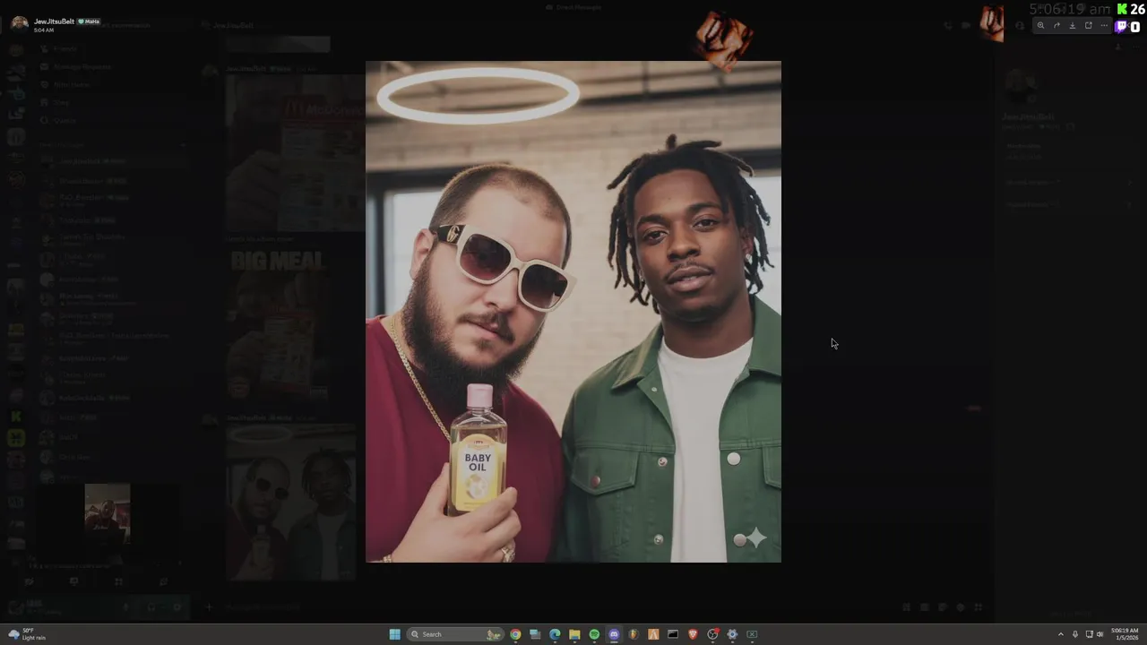
Task: Open the terminal icon on the taskbar
Action: (x=673, y=634)
